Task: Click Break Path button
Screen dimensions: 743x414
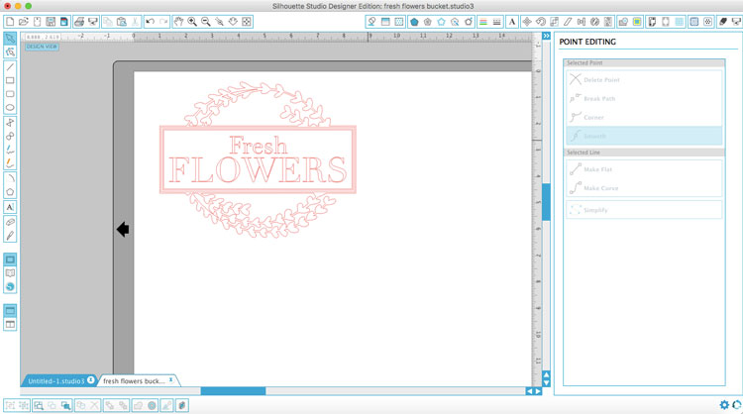Action: (x=644, y=98)
